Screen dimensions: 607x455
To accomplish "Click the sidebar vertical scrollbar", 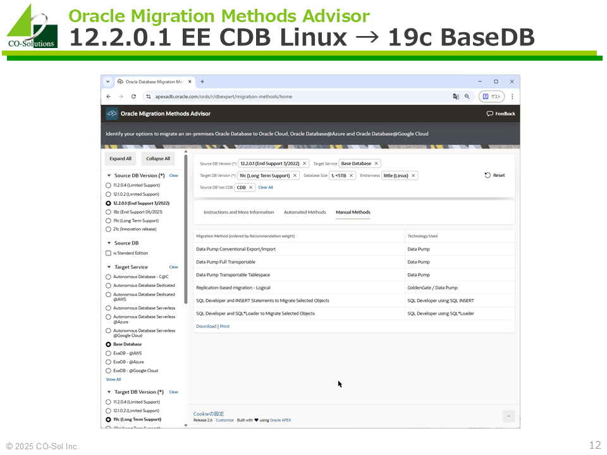I will [186, 229].
